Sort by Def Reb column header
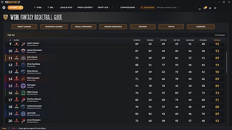This screenshot has width=232, height=130. (x=177, y=40)
